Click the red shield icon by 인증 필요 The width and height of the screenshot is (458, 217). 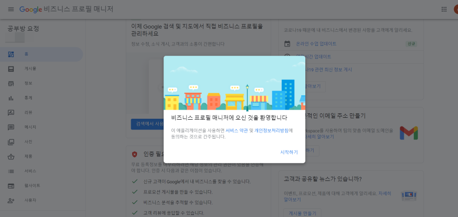[x=135, y=154]
